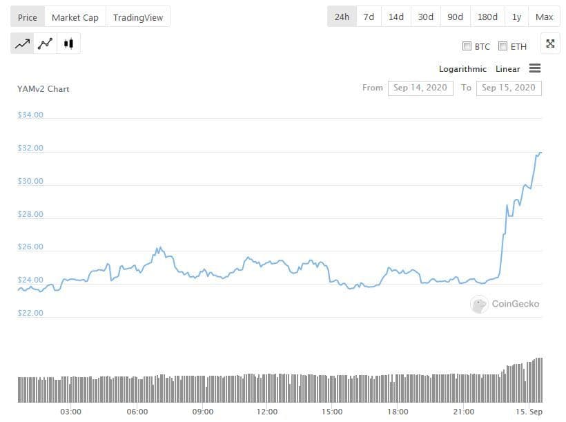Screen dimensions: 566x422
Task: Open the chart hamburger menu icon
Action: pyautogui.click(x=535, y=68)
